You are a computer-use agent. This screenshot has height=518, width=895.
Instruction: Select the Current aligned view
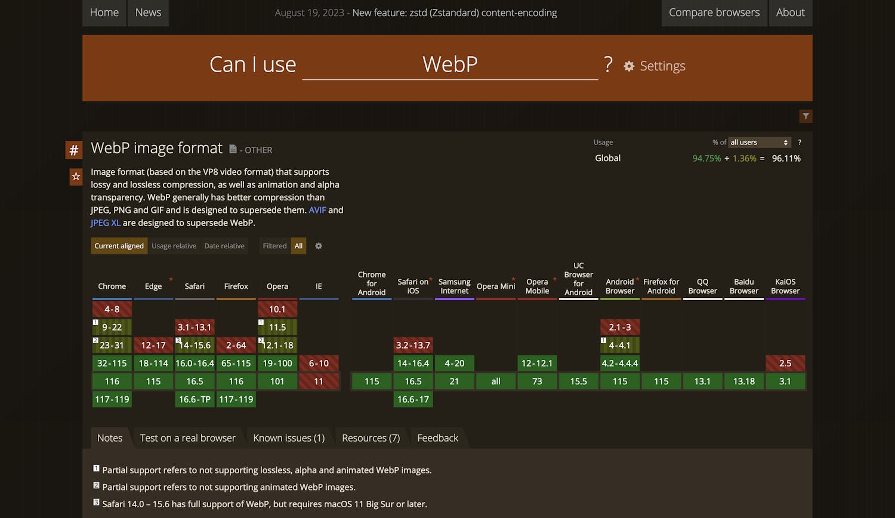(x=119, y=246)
